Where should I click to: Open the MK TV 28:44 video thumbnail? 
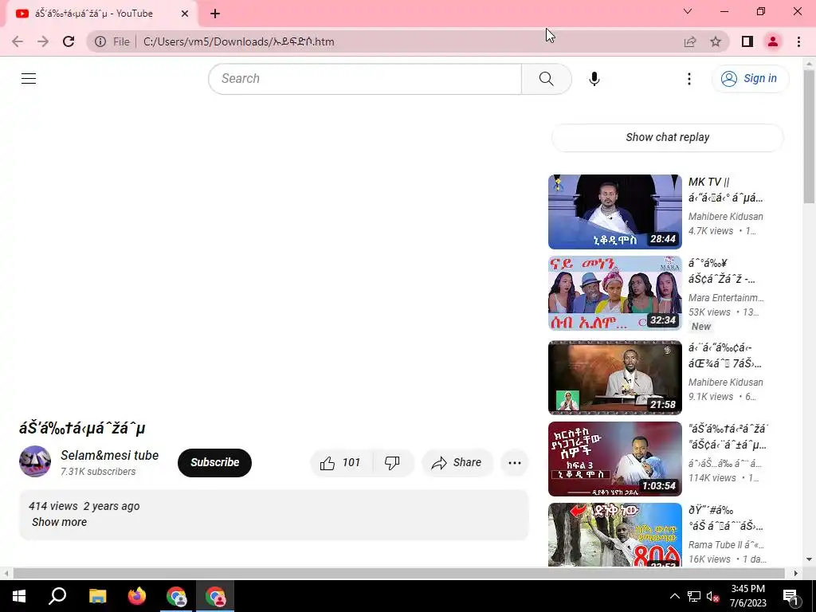coord(614,212)
